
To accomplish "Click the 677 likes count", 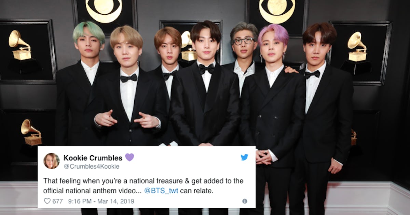I will pos(57,201).
